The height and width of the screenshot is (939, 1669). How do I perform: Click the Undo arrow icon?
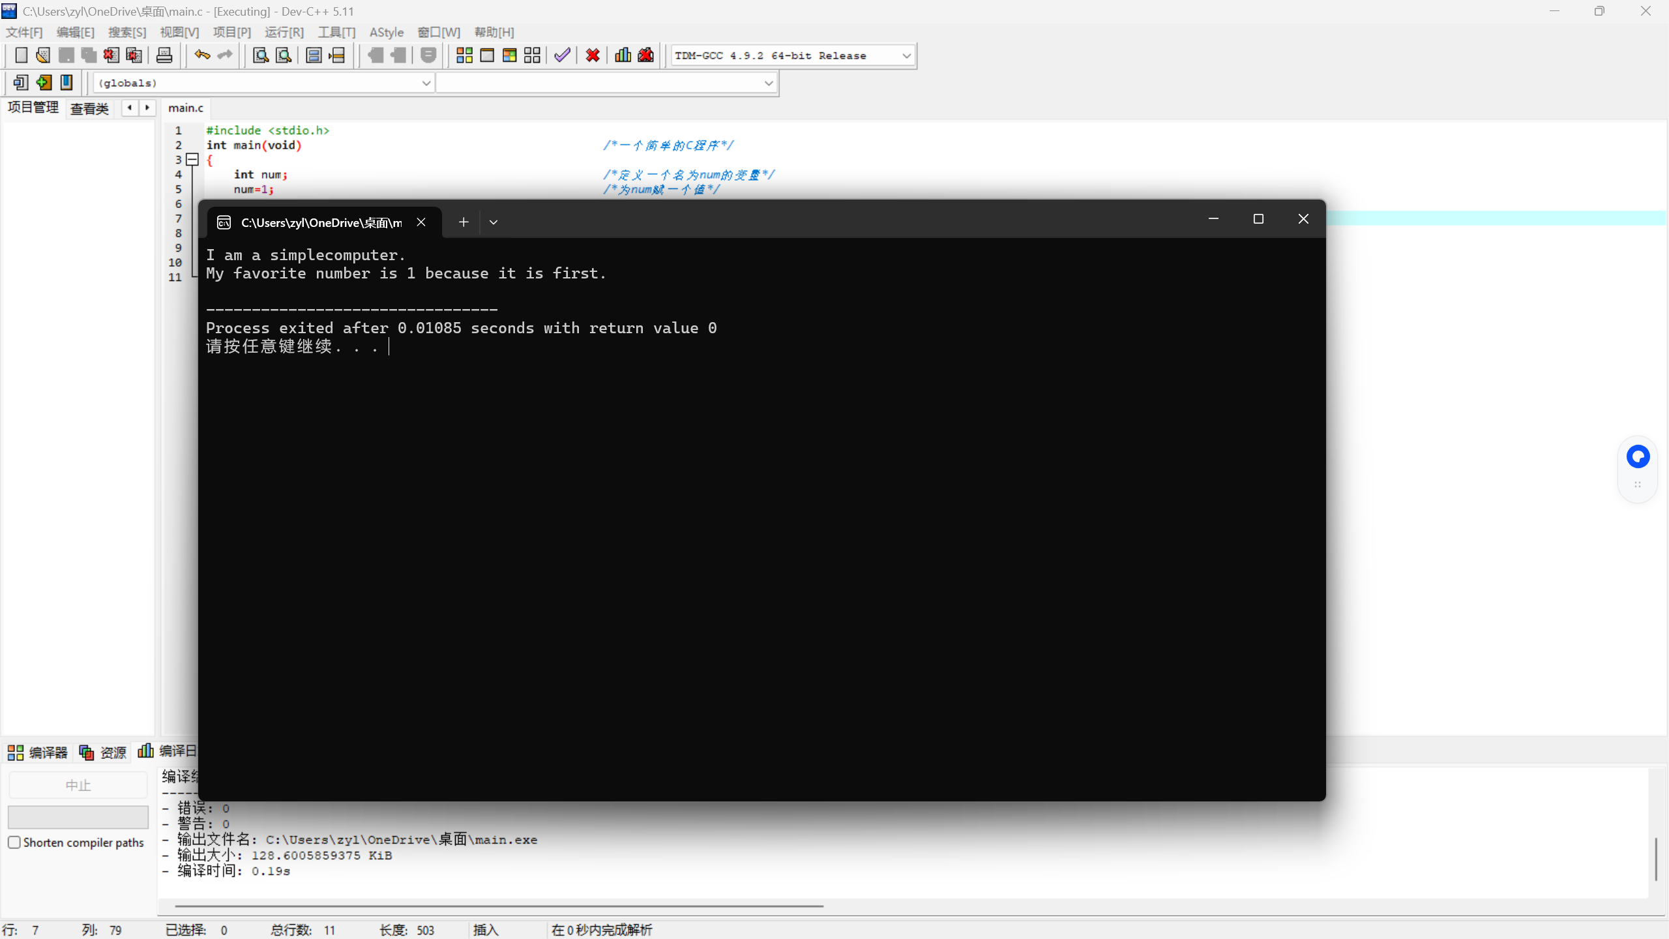click(x=202, y=55)
